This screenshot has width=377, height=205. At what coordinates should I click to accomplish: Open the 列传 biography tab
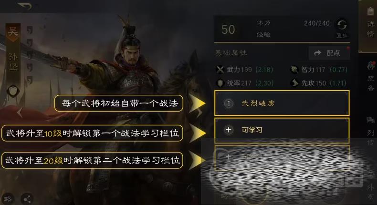(x=370, y=131)
